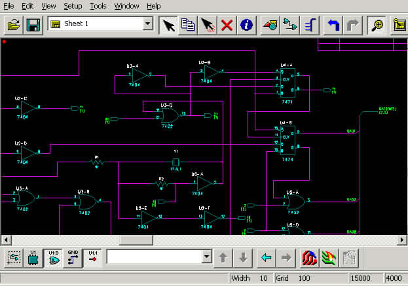
Task: Click the U4-A 7474 flip-flop component
Action: coord(286,84)
